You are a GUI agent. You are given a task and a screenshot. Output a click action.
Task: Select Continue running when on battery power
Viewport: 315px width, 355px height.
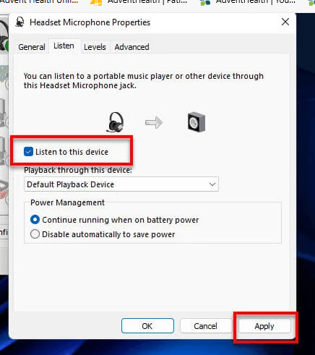click(x=35, y=220)
